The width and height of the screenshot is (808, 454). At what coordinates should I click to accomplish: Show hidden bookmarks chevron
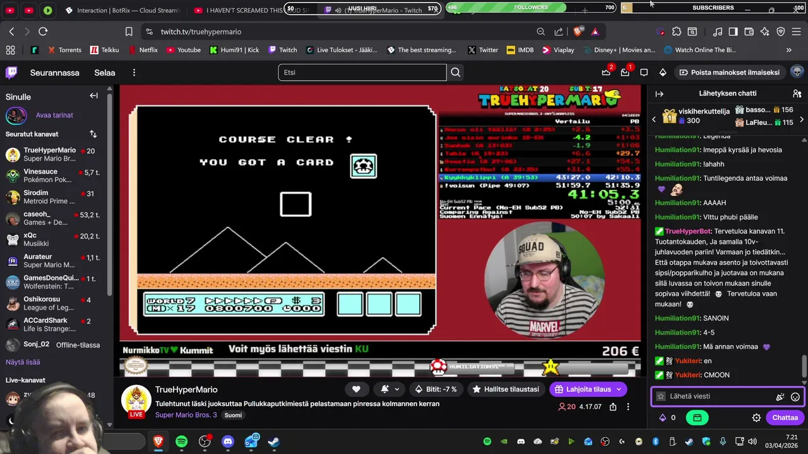point(788,50)
